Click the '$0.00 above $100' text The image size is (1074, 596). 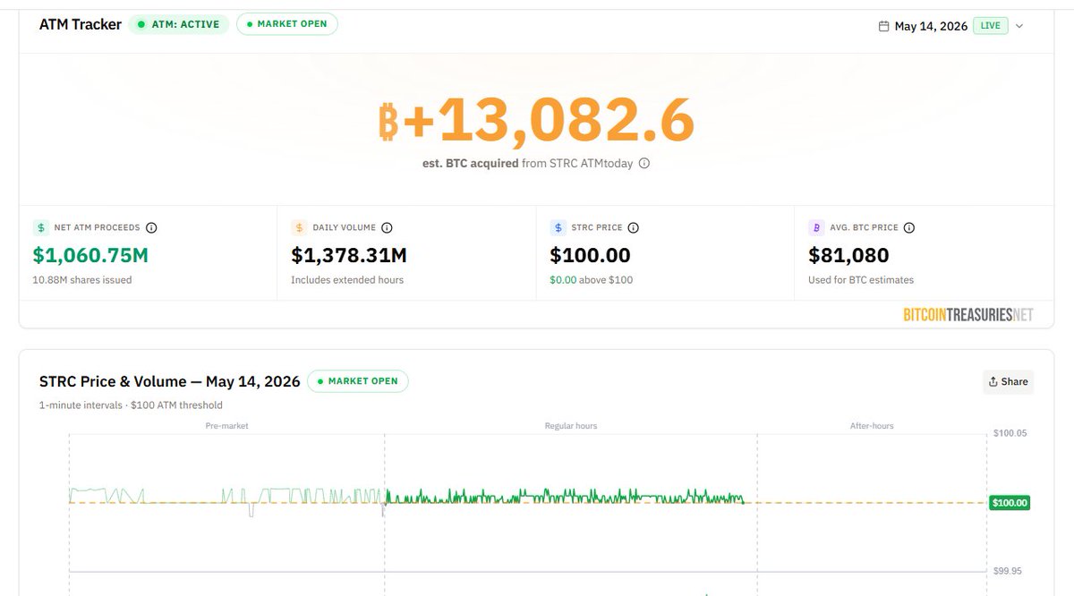click(x=591, y=280)
